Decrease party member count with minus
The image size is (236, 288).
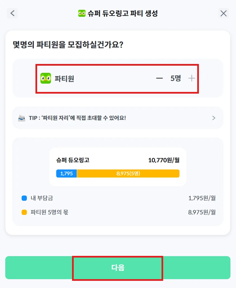159,78
